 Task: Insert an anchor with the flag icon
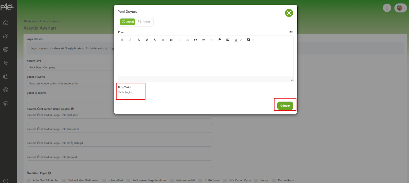coord(220,40)
